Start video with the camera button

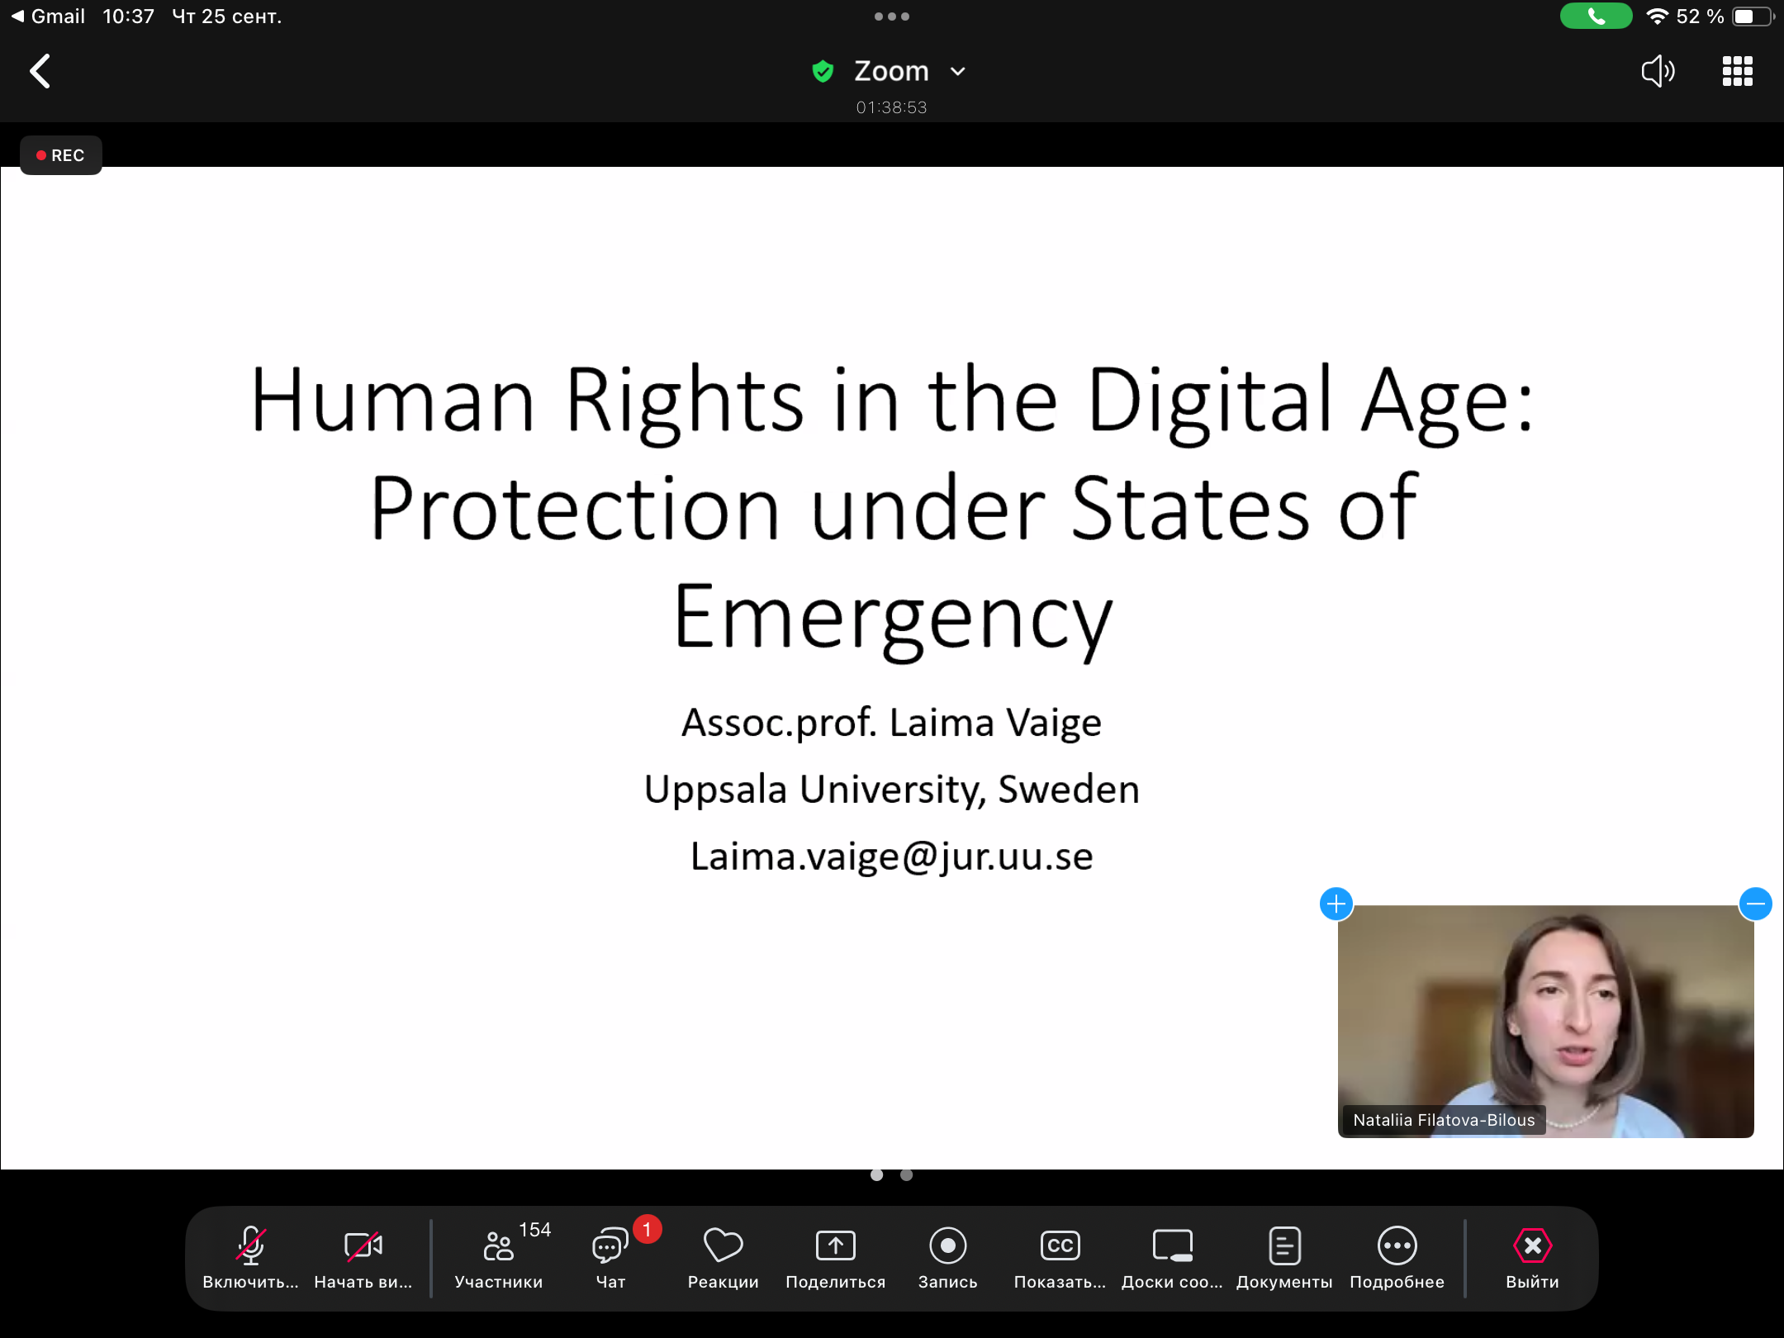[x=363, y=1255]
